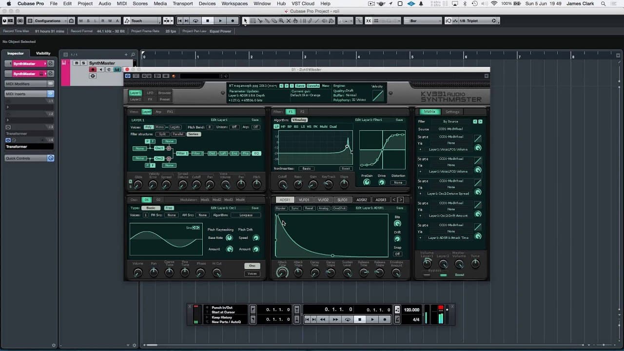Record-enable the SynthMaster track

(93, 70)
